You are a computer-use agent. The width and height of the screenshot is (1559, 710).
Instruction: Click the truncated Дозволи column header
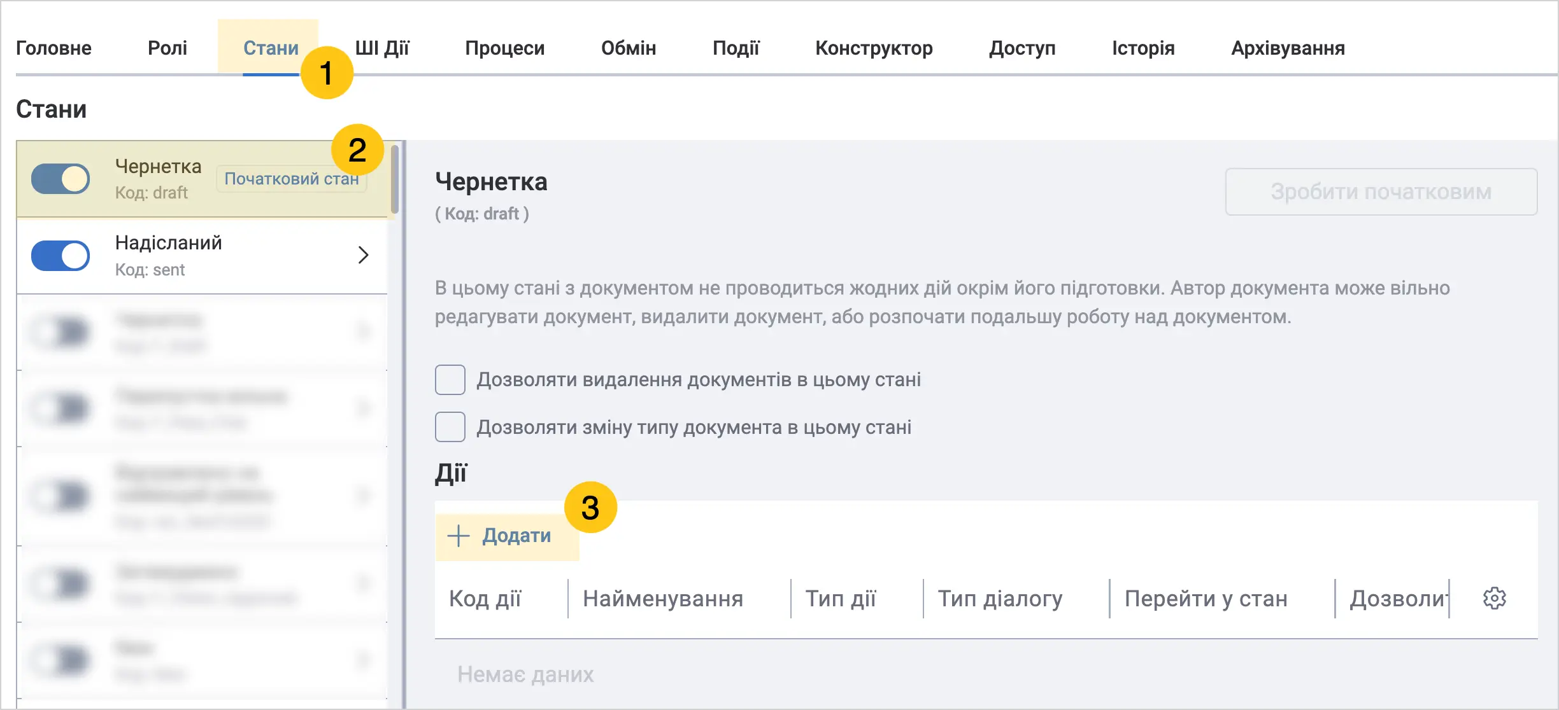pyautogui.click(x=1399, y=599)
